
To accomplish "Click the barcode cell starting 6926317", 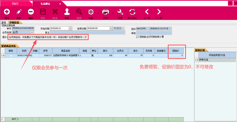I will pos(25,56).
